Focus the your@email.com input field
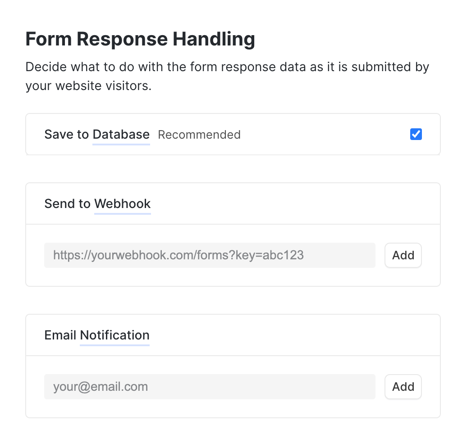The image size is (467, 434). [210, 387]
